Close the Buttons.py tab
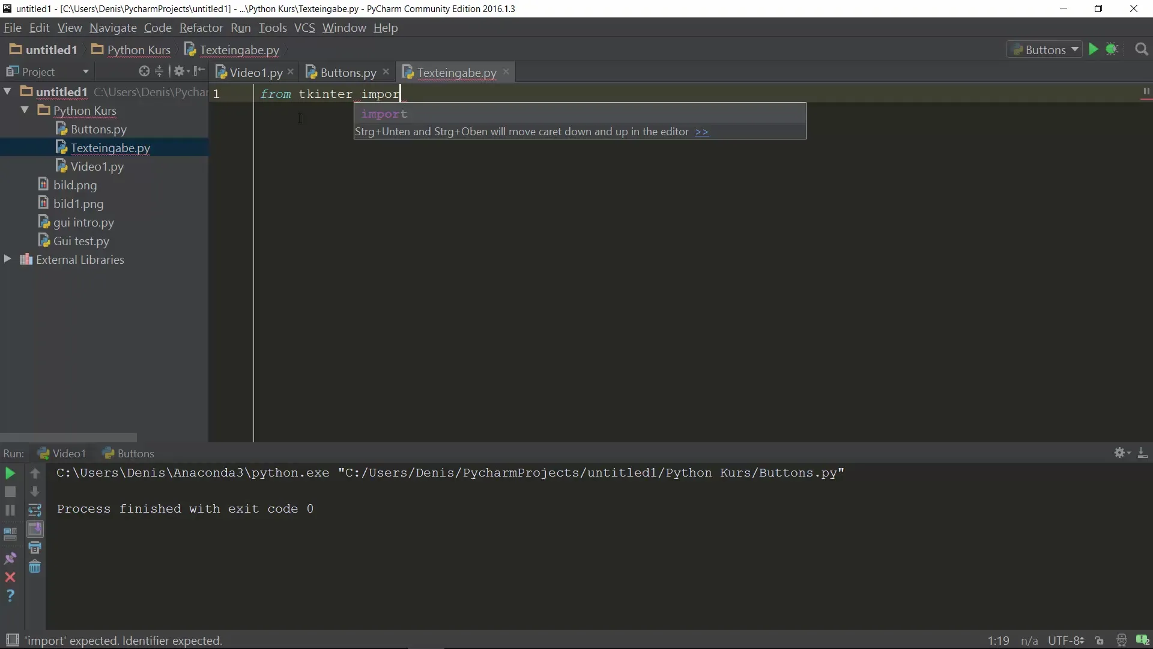The width and height of the screenshot is (1153, 649). click(386, 72)
